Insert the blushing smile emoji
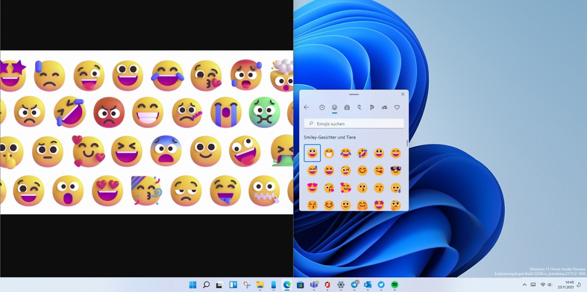The height and width of the screenshot is (292, 587). 362,171
